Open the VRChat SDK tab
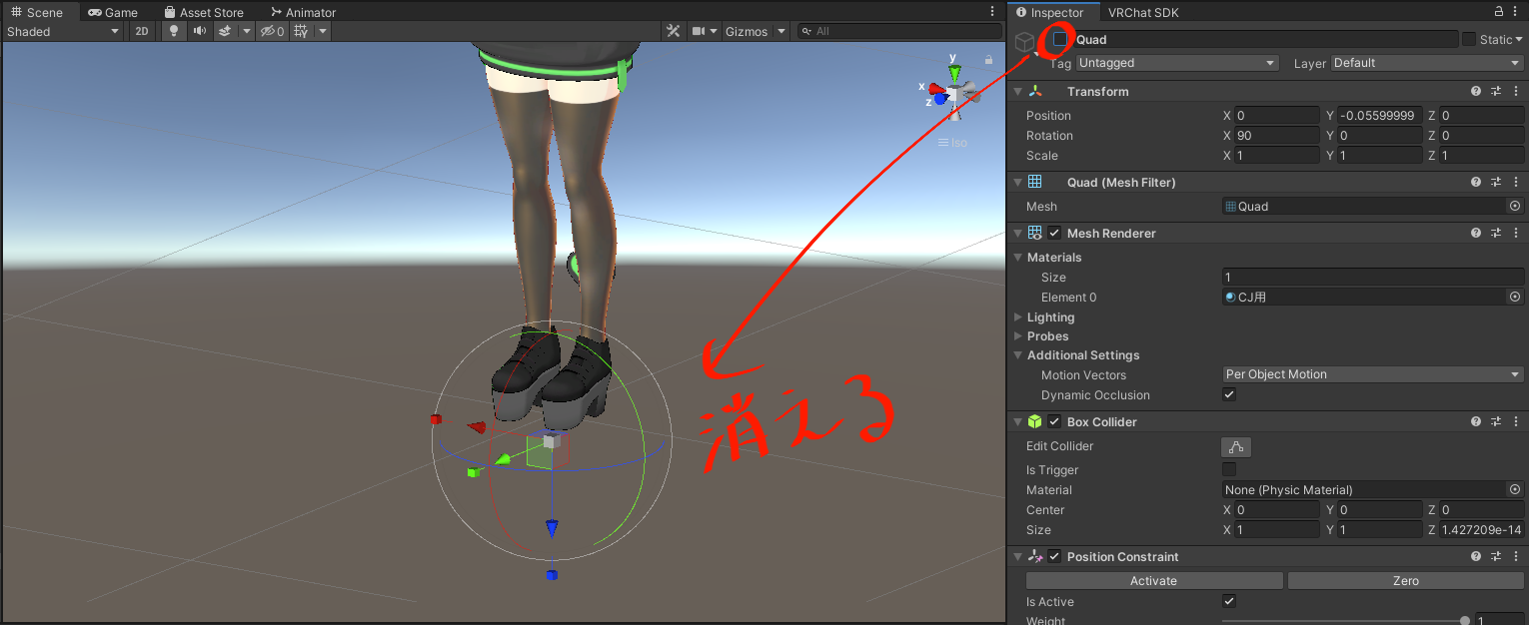The image size is (1529, 625). (1145, 12)
